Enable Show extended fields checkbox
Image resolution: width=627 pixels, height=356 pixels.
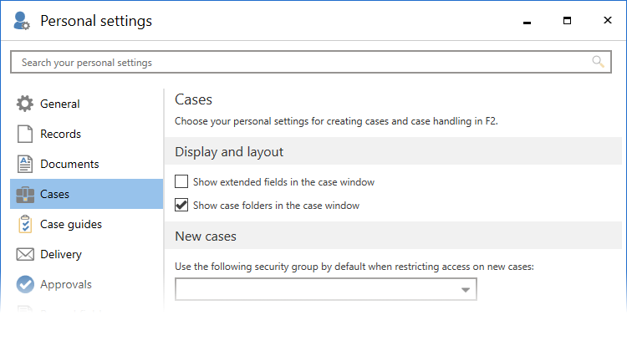pyautogui.click(x=181, y=181)
